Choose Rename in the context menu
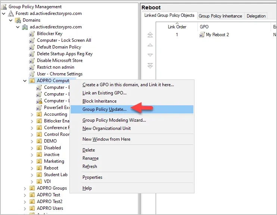The image size is (277, 215). 132,158
